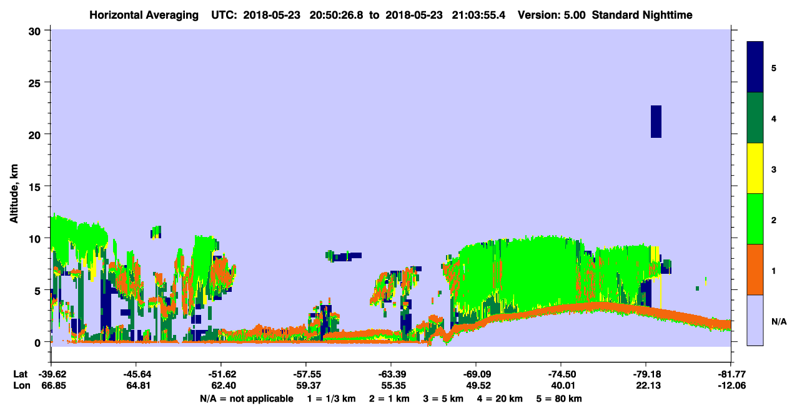This screenshot has height=416, width=812.
Task: Click the 'N/A = not applicable' legend text
Action: click(x=247, y=399)
